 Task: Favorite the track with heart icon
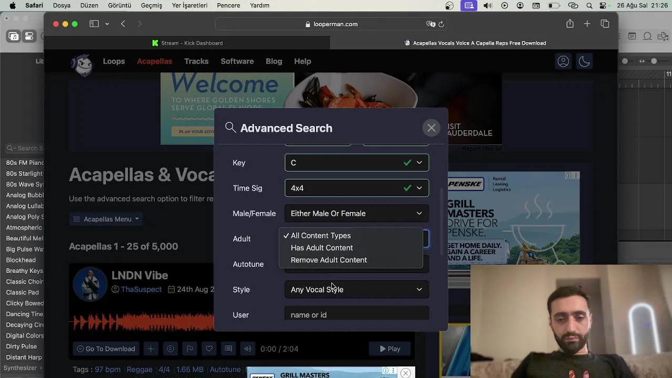[x=209, y=349]
